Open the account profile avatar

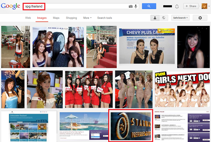point(204,6)
